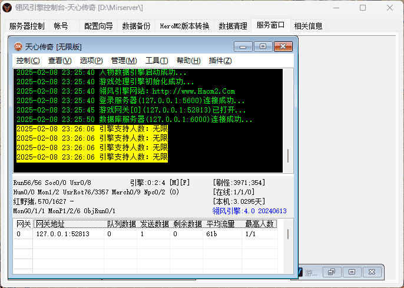Open the 帮助(H) menu

pyautogui.click(x=188, y=61)
